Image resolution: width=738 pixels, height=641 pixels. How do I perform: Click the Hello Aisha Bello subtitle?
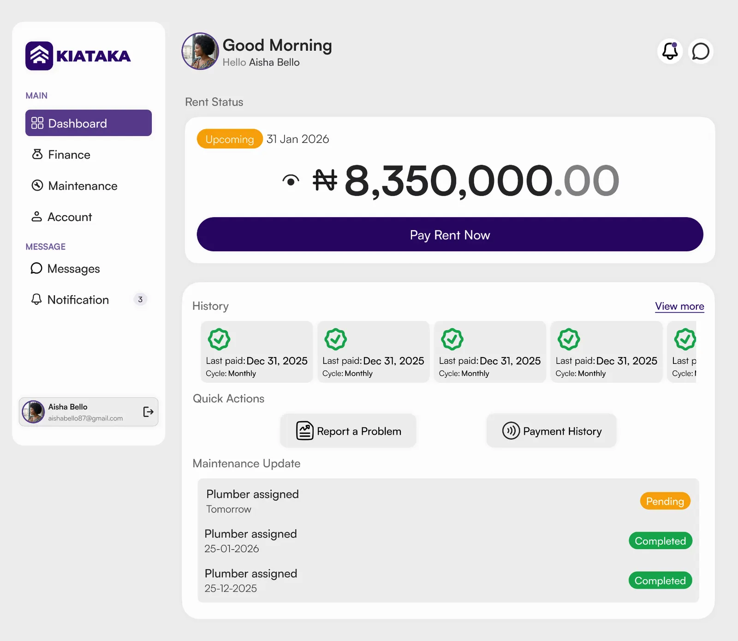pos(261,62)
